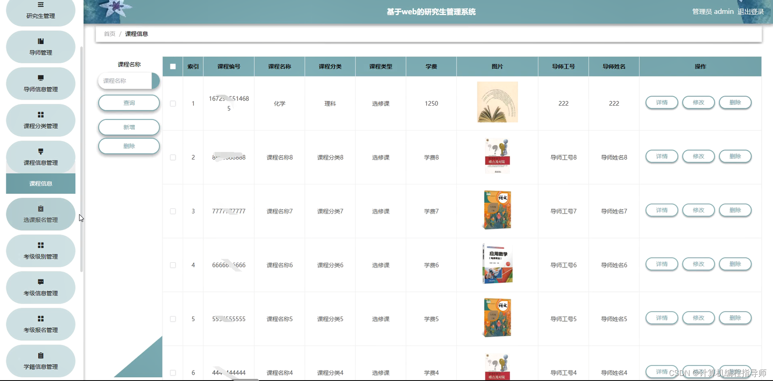Click the 管理员 admin label
Screen dimensions: 773x381
pos(713,12)
